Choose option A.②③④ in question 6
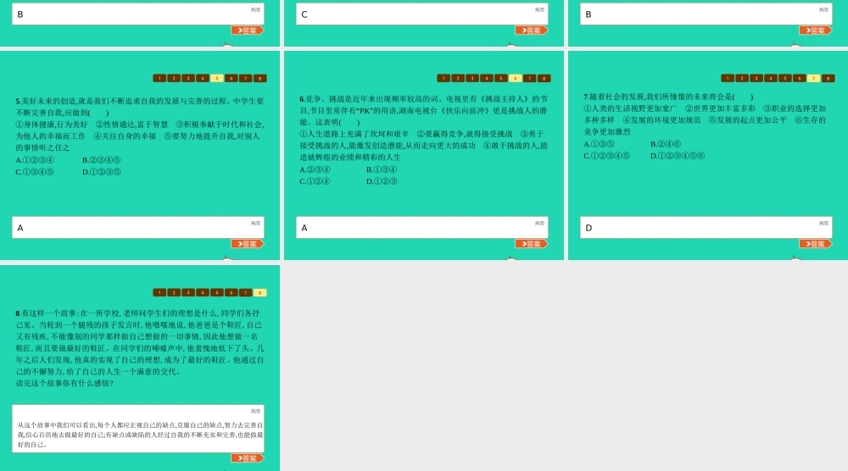This screenshot has height=471, width=848. (315, 169)
